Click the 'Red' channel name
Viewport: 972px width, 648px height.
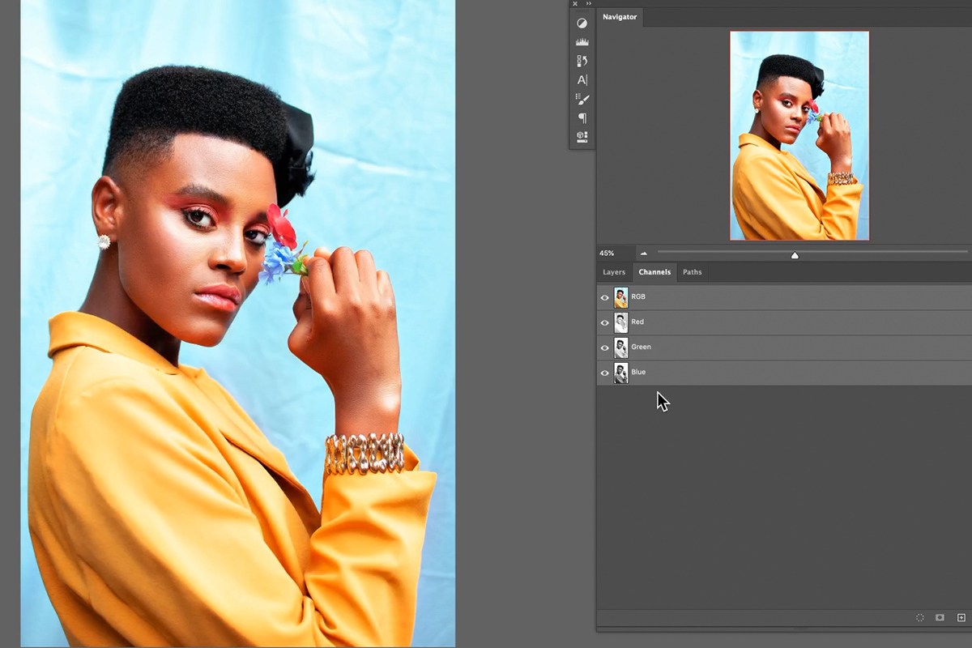[637, 322]
